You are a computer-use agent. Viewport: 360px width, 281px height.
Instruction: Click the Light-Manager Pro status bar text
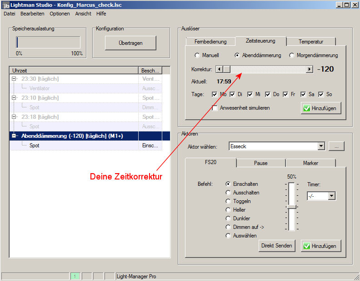tap(136, 276)
